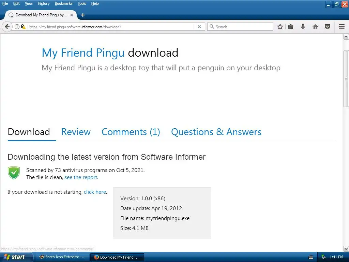Viewport: 349px width, 262px height.
Task: Click the 'Size: 4.1 MB' text
Action: click(134, 228)
